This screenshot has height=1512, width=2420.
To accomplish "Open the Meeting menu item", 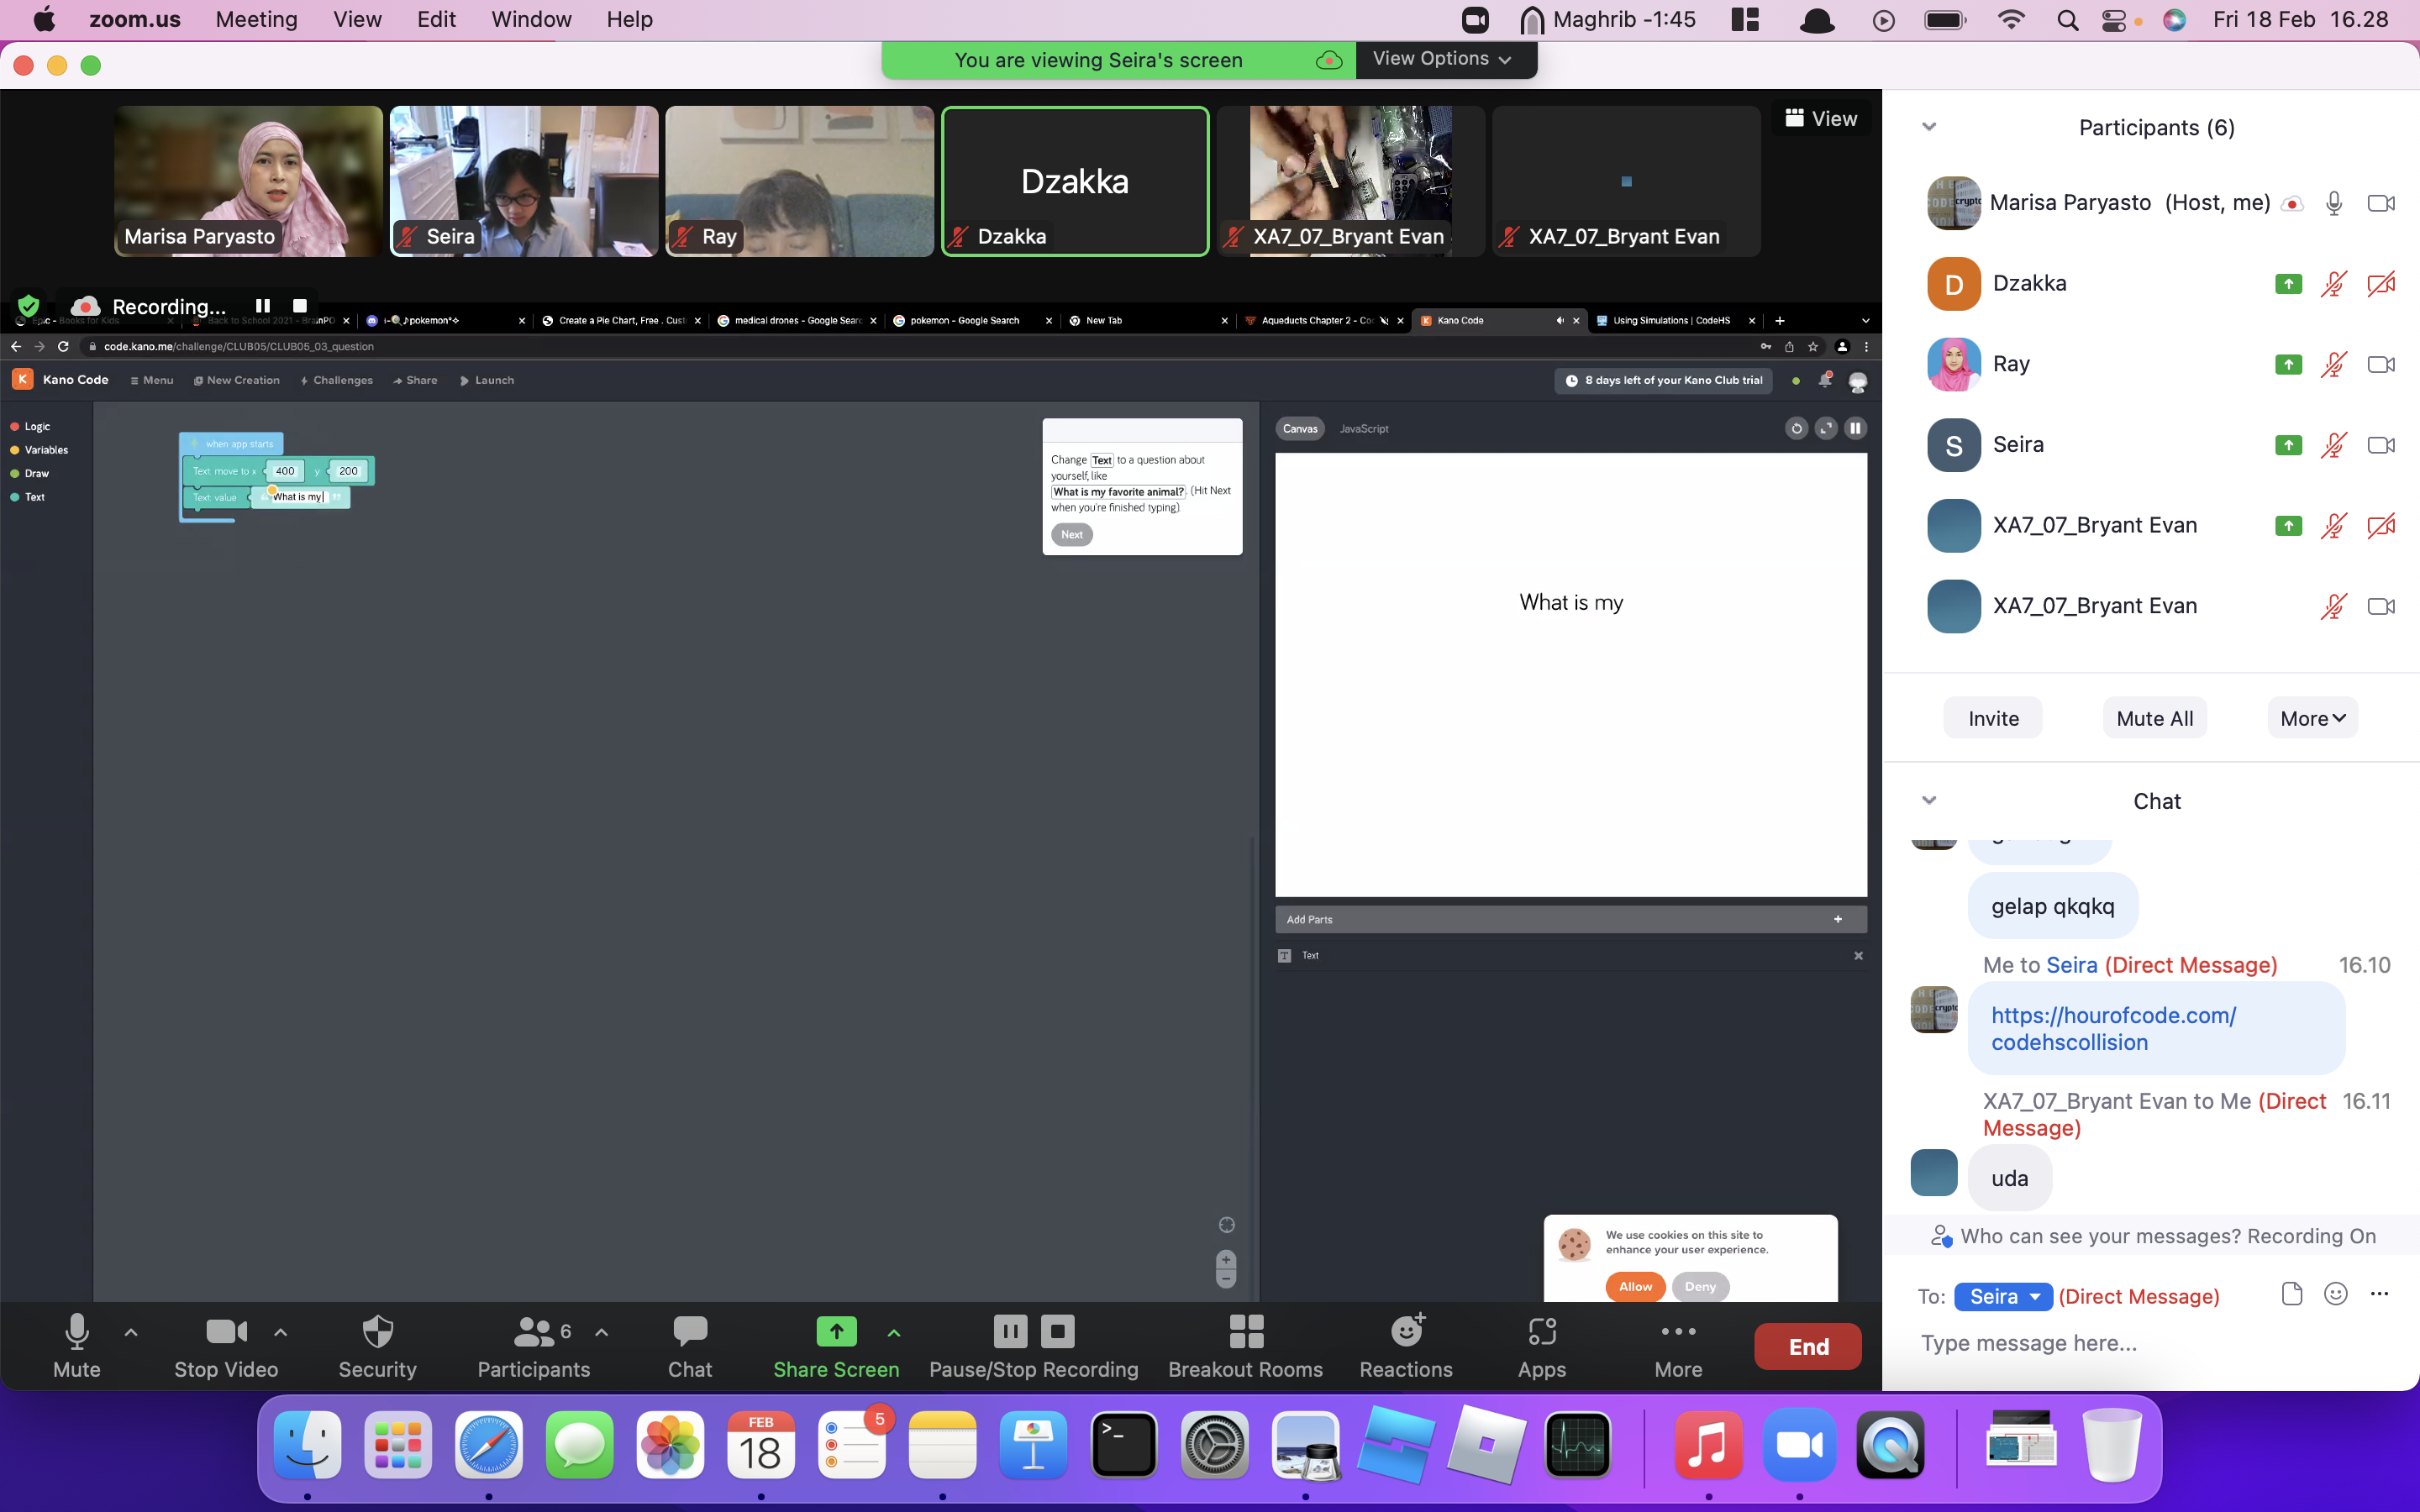I will 253,19.
